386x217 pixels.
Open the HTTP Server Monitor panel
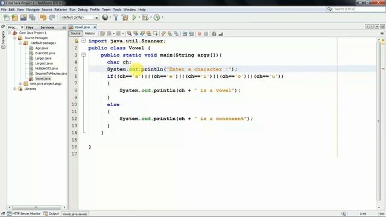24,213
